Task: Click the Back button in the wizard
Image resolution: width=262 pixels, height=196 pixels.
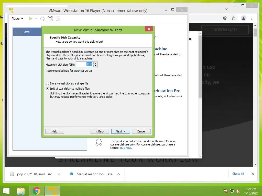Action: 100,131
